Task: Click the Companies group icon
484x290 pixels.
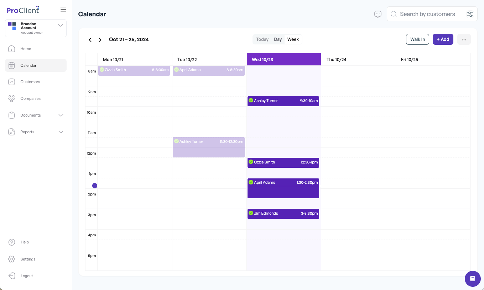Action: pos(12,98)
